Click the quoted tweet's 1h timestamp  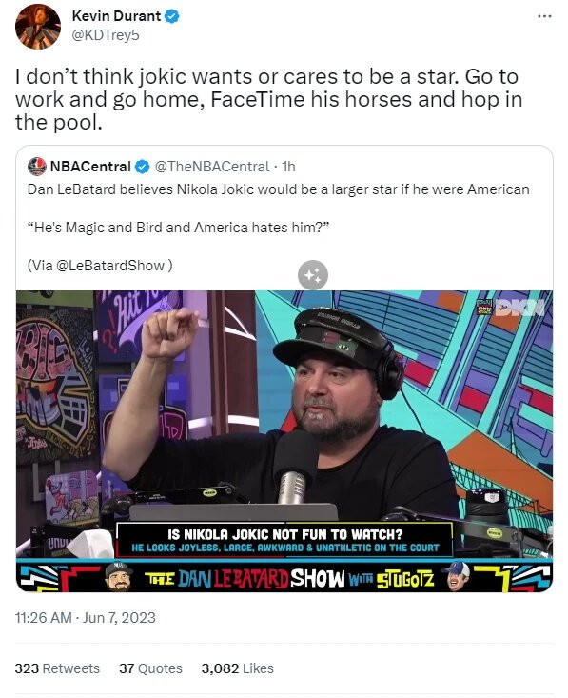[x=288, y=167]
